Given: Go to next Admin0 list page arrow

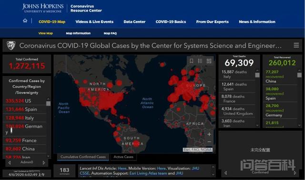Looking at the screenshot, I should click(44, 163).
